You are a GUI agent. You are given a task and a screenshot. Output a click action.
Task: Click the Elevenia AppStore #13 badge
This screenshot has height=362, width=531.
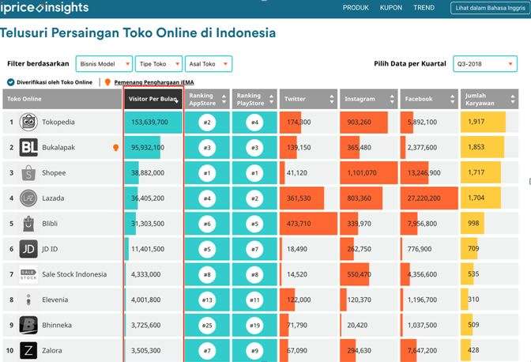tap(207, 300)
